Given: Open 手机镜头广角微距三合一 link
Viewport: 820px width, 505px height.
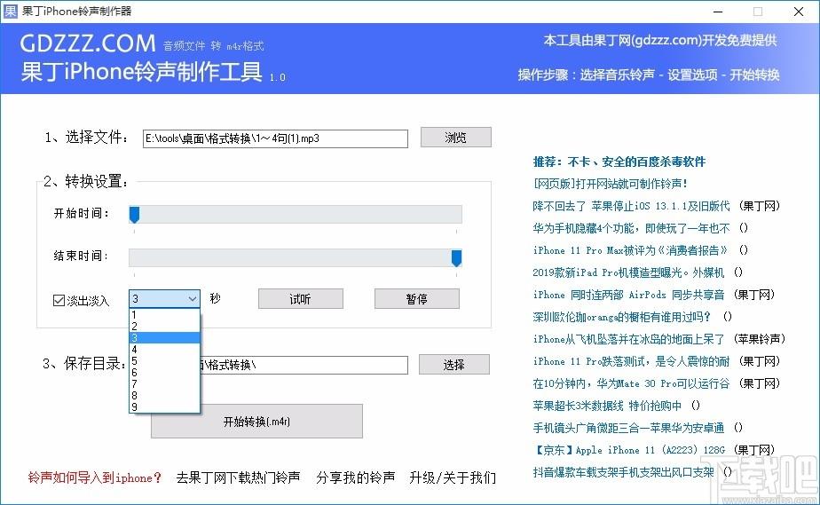Looking at the screenshot, I should pos(628,428).
